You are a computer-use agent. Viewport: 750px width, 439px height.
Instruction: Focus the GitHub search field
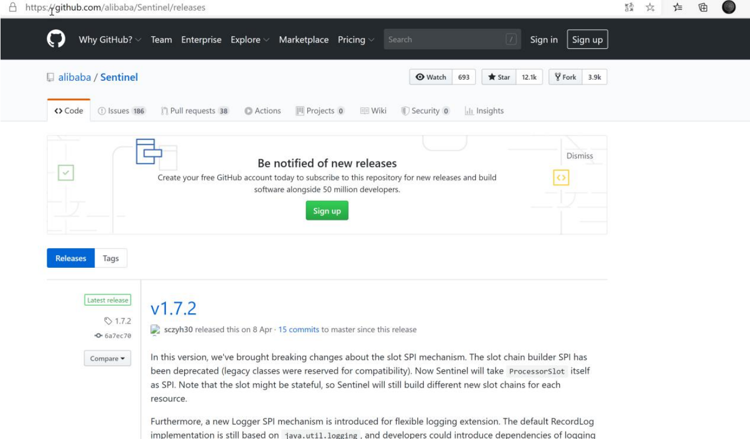[x=452, y=40]
